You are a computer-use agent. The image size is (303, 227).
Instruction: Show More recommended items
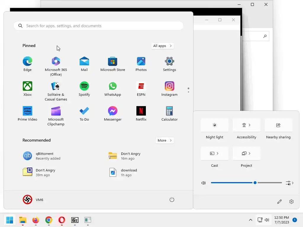165,140
